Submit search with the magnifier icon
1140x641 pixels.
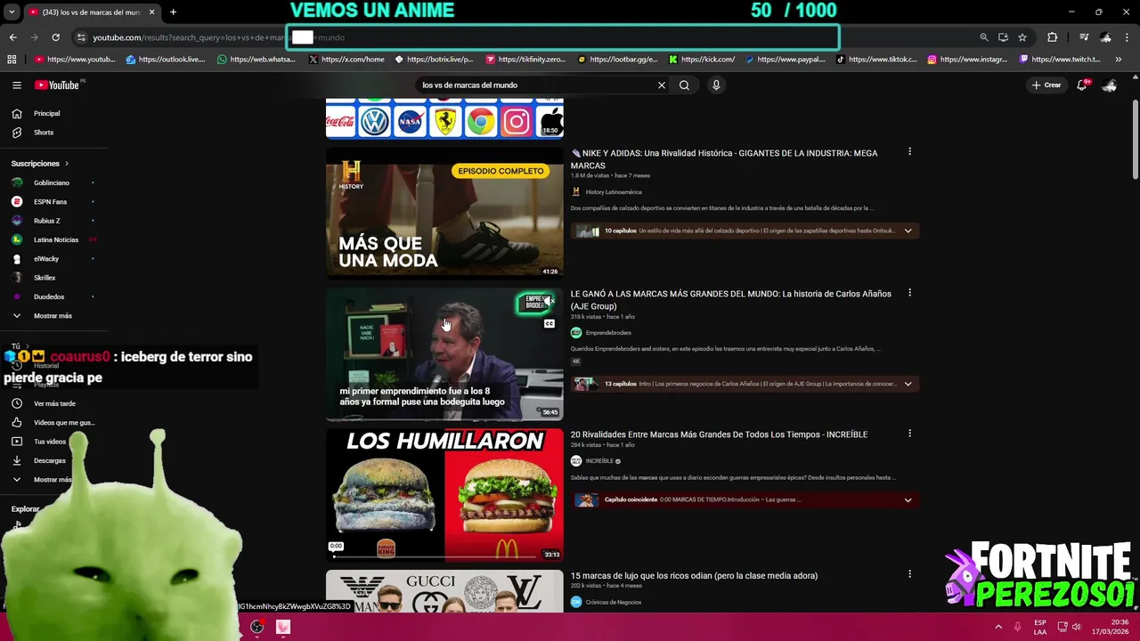point(684,85)
